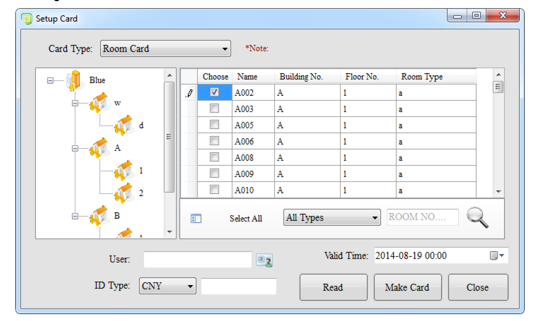The height and width of the screenshot is (321, 539).
Task: Open the Card Type dropdown
Action: click(165, 49)
